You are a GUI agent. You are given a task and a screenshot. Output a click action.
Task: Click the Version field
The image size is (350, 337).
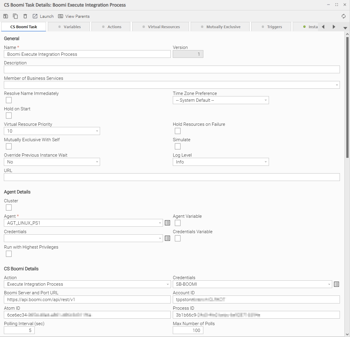point(188,54)
